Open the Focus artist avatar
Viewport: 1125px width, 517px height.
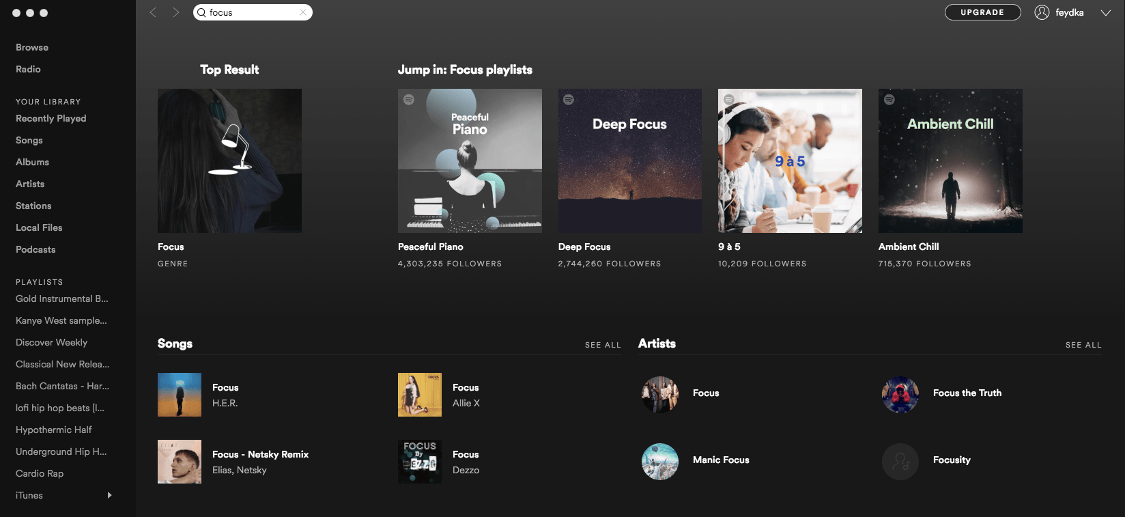(x=660, y=395)
